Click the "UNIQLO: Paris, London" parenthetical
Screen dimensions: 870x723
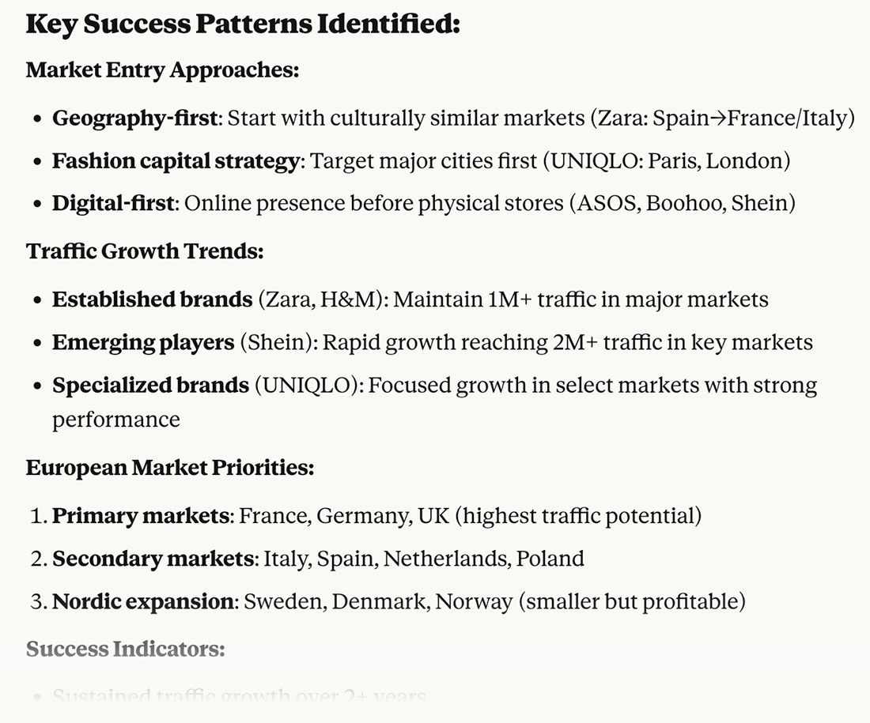coord(666,161)
